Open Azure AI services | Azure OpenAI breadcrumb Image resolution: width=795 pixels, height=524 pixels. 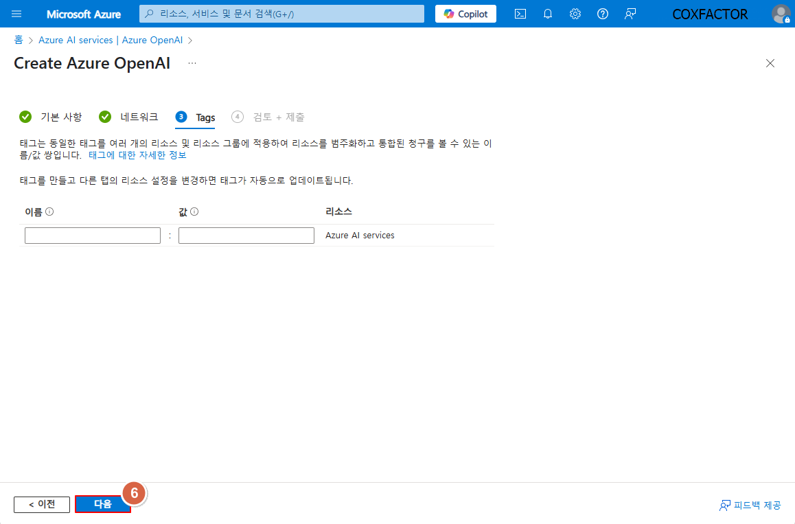click(x=111, y=40)
